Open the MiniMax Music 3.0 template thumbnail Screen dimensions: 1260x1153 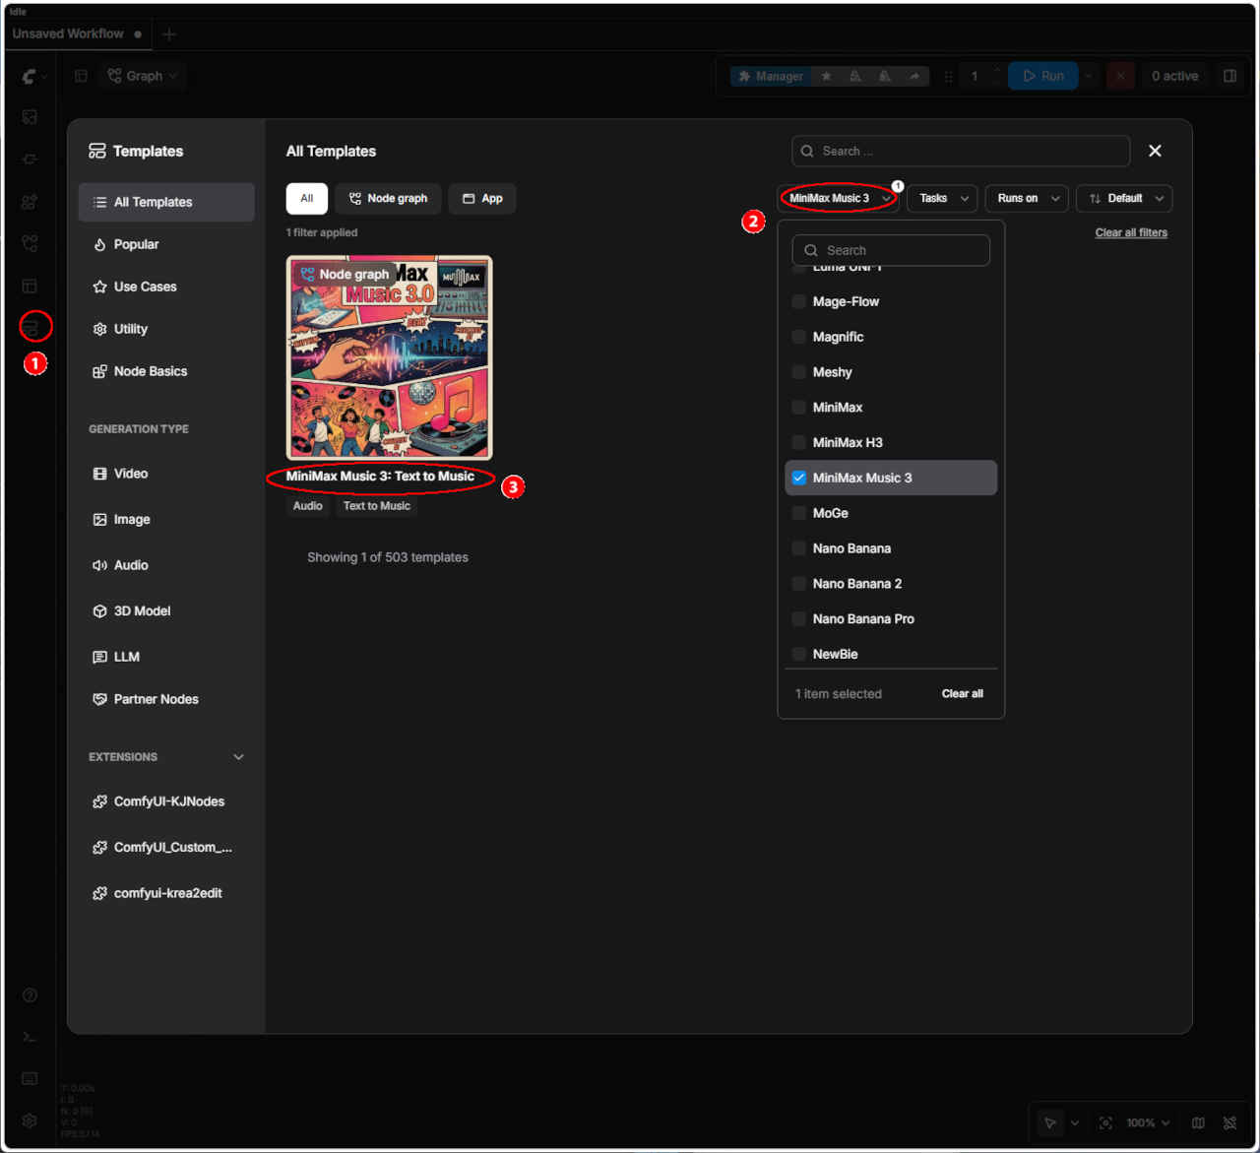(390, 357)
